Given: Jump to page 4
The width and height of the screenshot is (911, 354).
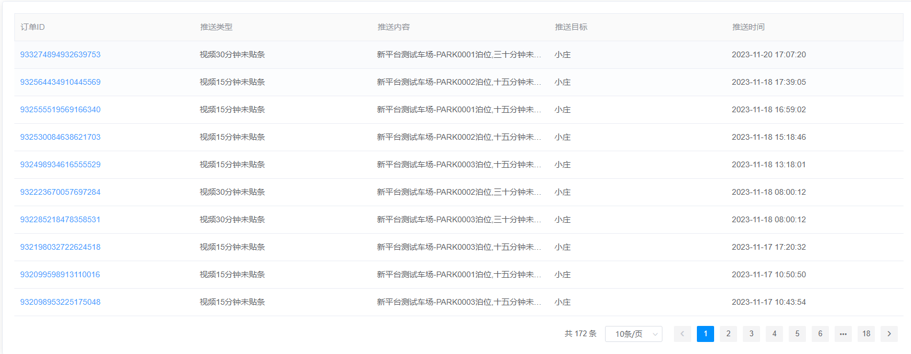Looking at the screenshot, I should pyautogui.click(x=774, y=334).
